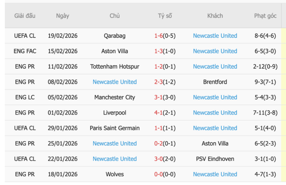Open Newcastle United link in Aston Villa FA Cup row

(x=215, y=51)
